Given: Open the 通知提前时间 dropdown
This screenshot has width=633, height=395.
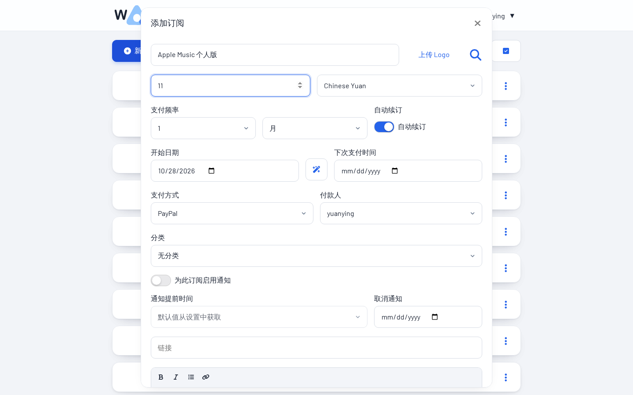Looking at the screenshot, I should 259,317.
